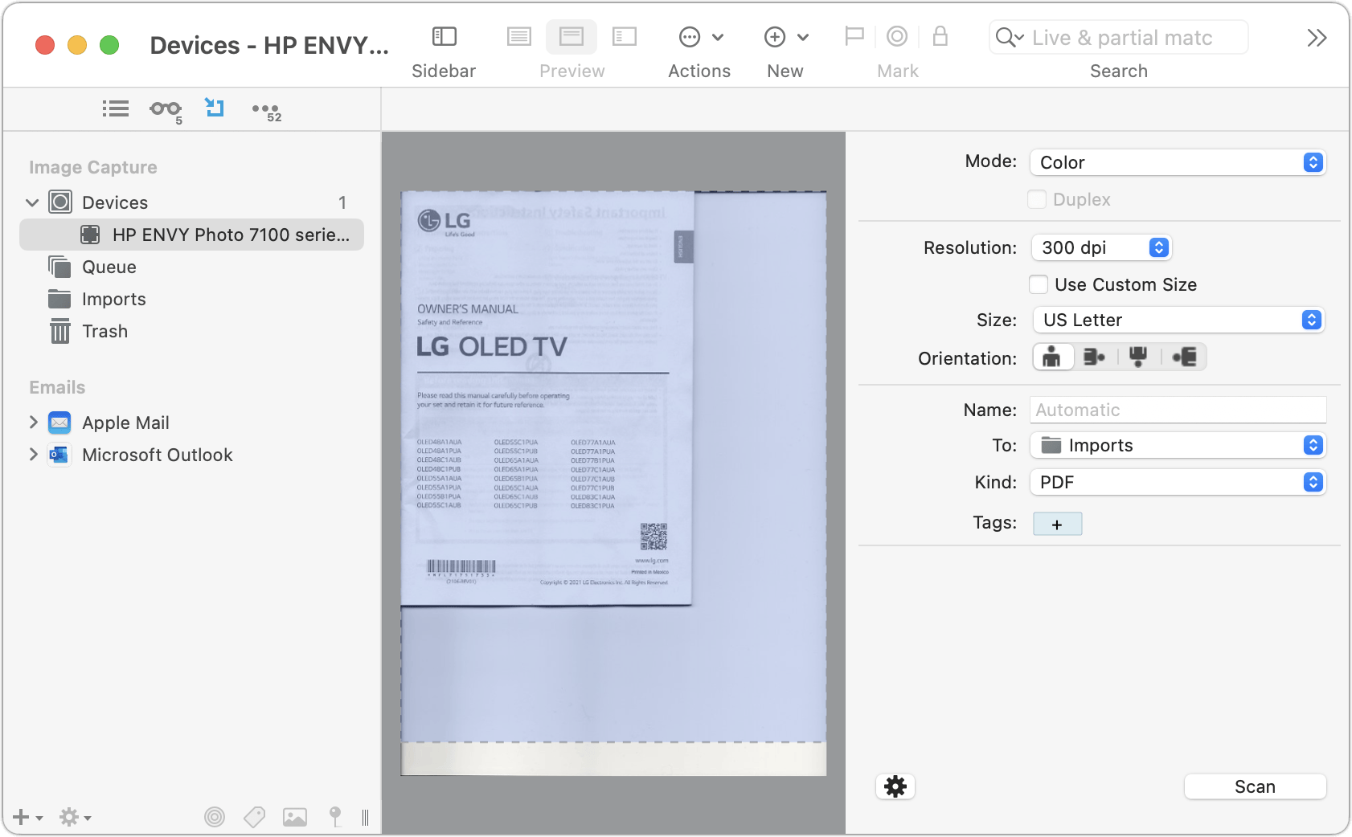Expand the Apple Mail group

[33, 422]
